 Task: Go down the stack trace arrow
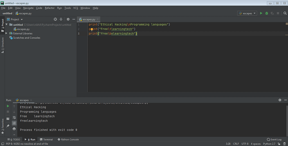(14, 112)
